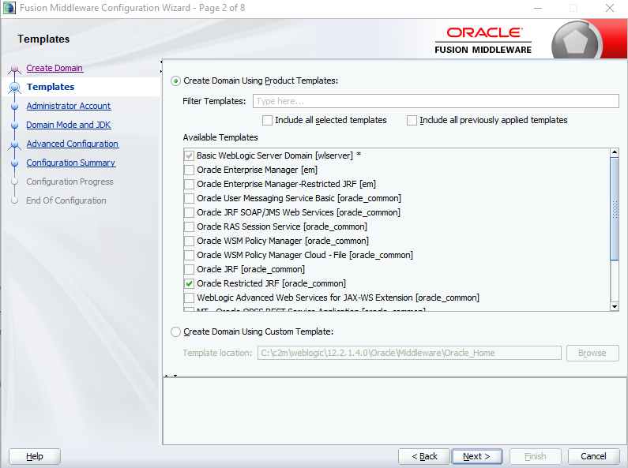
Task: Click the Template location path field
Action: coord(409,354)
